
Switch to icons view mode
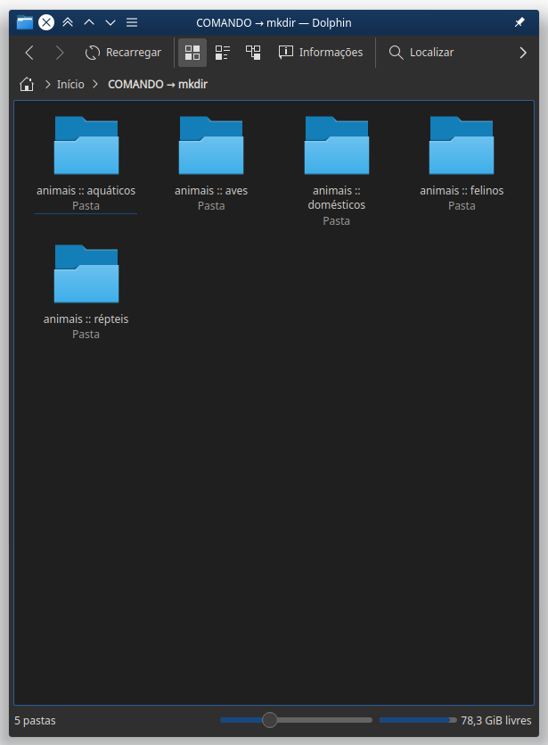point(192,53)
